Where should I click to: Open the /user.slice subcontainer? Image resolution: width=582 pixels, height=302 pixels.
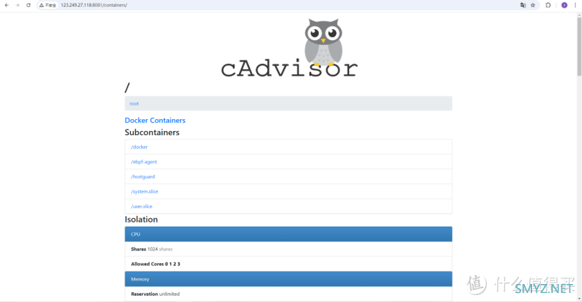coord(141,206)
